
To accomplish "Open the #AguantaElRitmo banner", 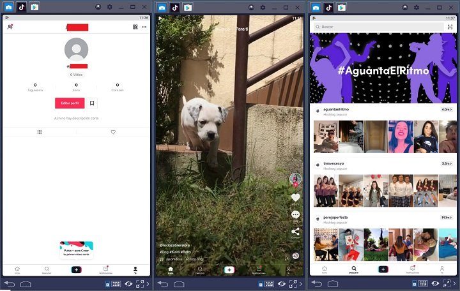I will click(383, 68).
